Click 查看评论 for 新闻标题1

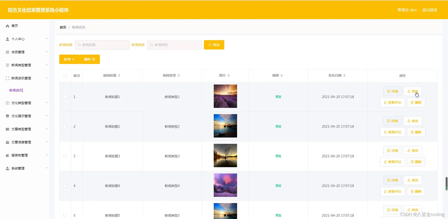tap(393, 102)
